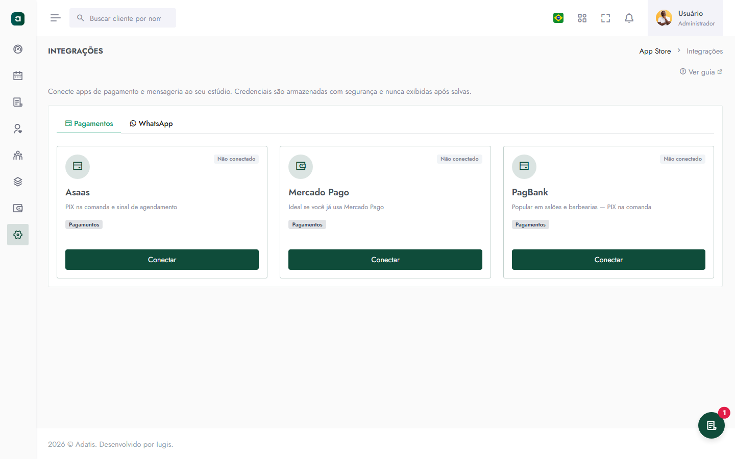Click 'PIX na comanda e sinal de agendamento' text
Image resolution: width=735 pixels, height=459 pixels.
[121, 207]
